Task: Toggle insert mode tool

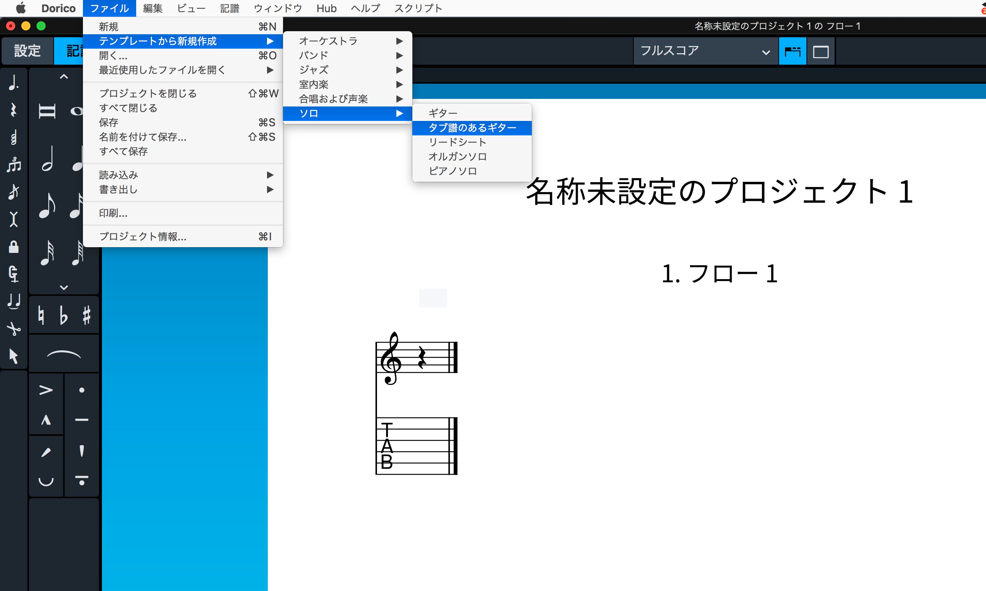Action: (14, 219)
